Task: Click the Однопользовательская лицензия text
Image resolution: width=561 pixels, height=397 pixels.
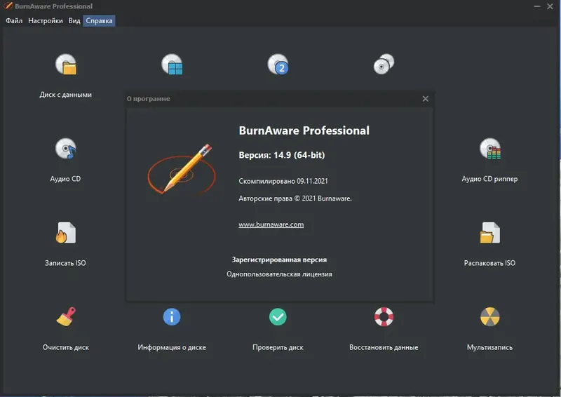Action: [x=279, y=274]
